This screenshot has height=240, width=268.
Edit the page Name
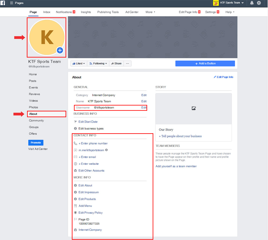(144, 101)
